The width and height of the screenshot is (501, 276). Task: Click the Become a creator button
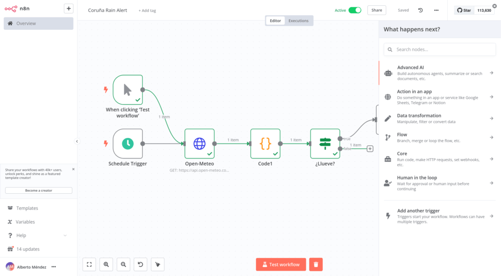pos(39,190)
